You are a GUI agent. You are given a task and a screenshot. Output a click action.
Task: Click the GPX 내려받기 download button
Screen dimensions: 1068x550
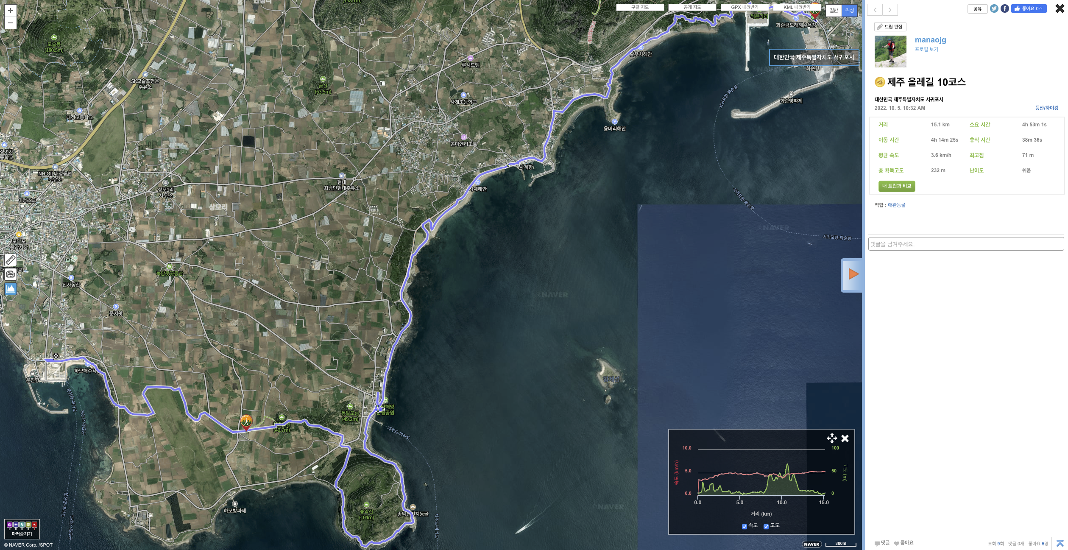745,7
